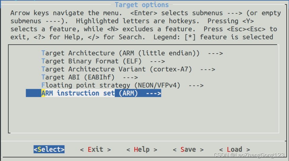This screenshot has height=161, width=289.
Task: Open the Target ABI (EABIhf) entry
Action: [x=90, y=77]
